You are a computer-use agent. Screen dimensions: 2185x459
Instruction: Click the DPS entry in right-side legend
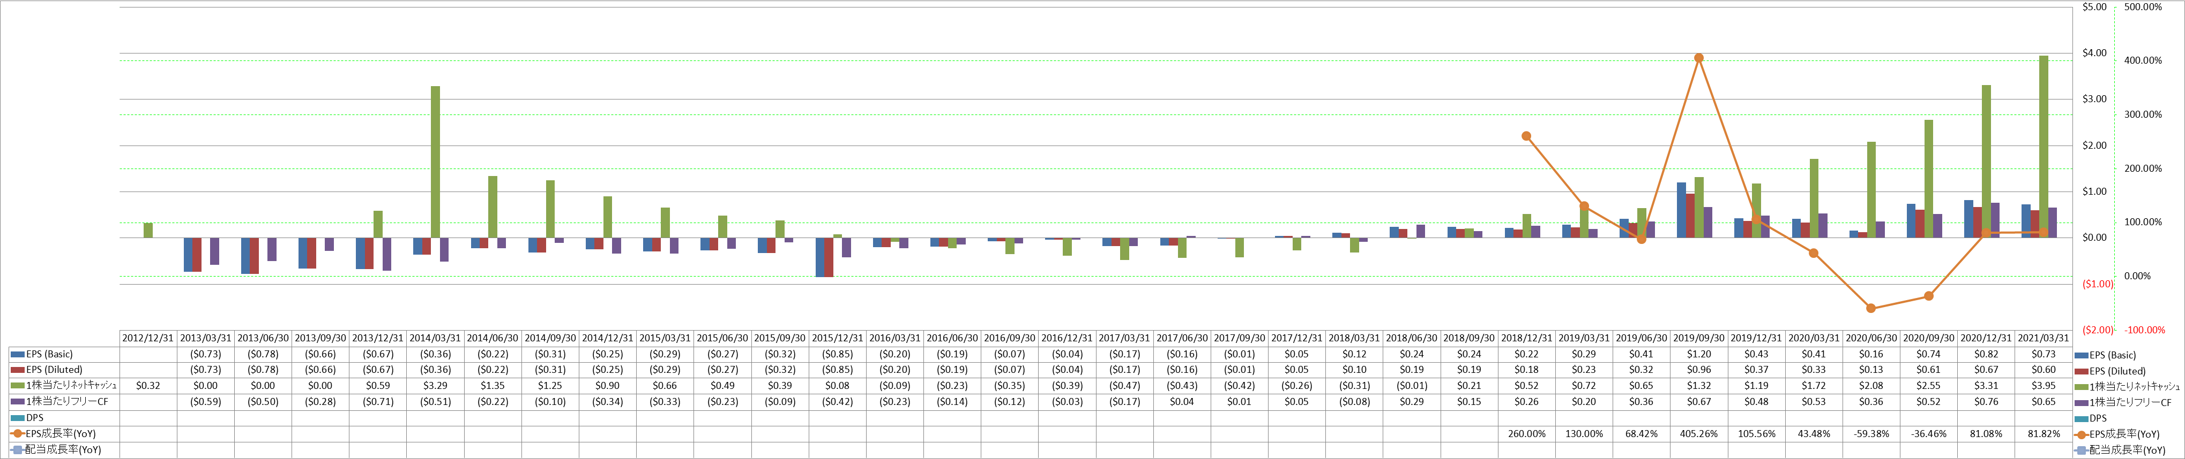[x=2091, y=418]
